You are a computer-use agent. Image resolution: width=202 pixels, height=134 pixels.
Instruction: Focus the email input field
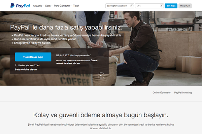click(x=120, y=6)
